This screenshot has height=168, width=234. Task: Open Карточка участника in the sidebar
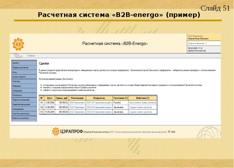click(24, 114)
